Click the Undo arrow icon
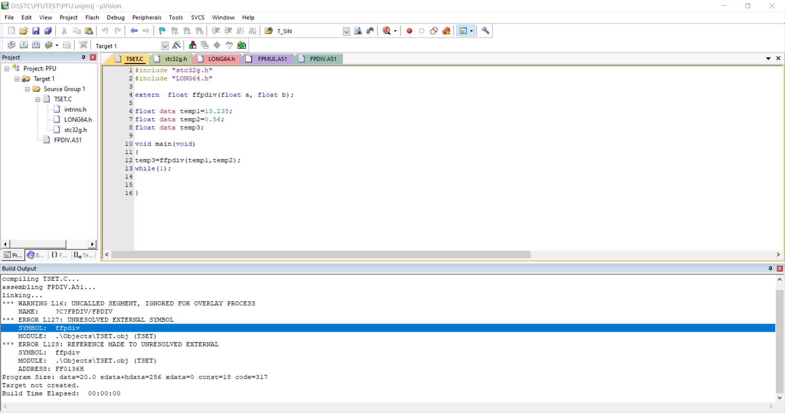785x413 pixels. click(x=105, y=31)
